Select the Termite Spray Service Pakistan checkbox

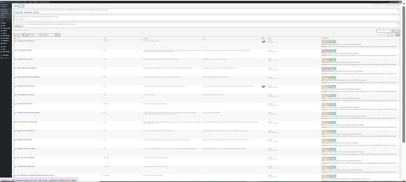tap(15, 50)
